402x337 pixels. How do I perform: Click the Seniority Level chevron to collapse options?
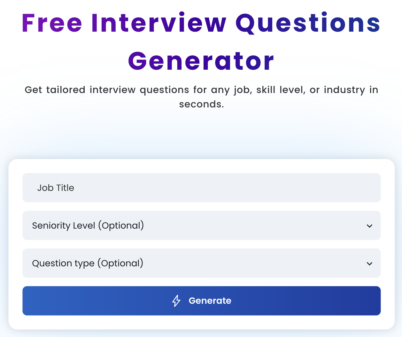(x=370, y=226)
